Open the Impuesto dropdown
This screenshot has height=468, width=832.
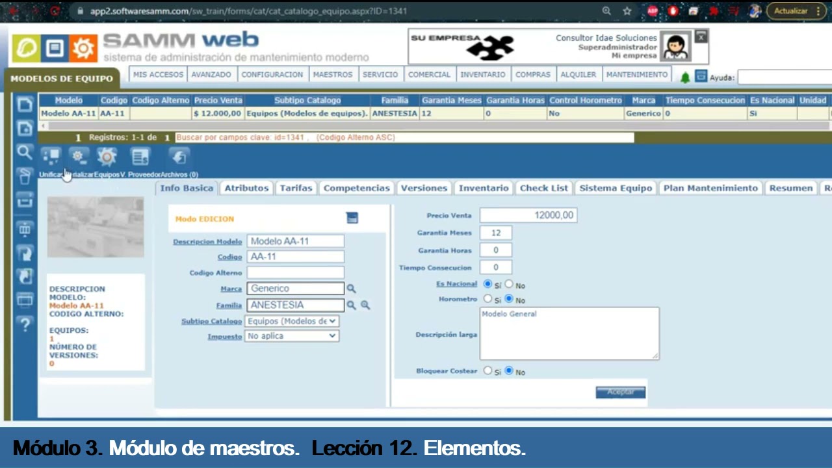(x=292, y=336)
